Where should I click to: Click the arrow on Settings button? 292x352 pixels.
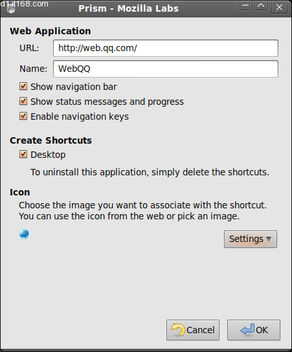269,239
